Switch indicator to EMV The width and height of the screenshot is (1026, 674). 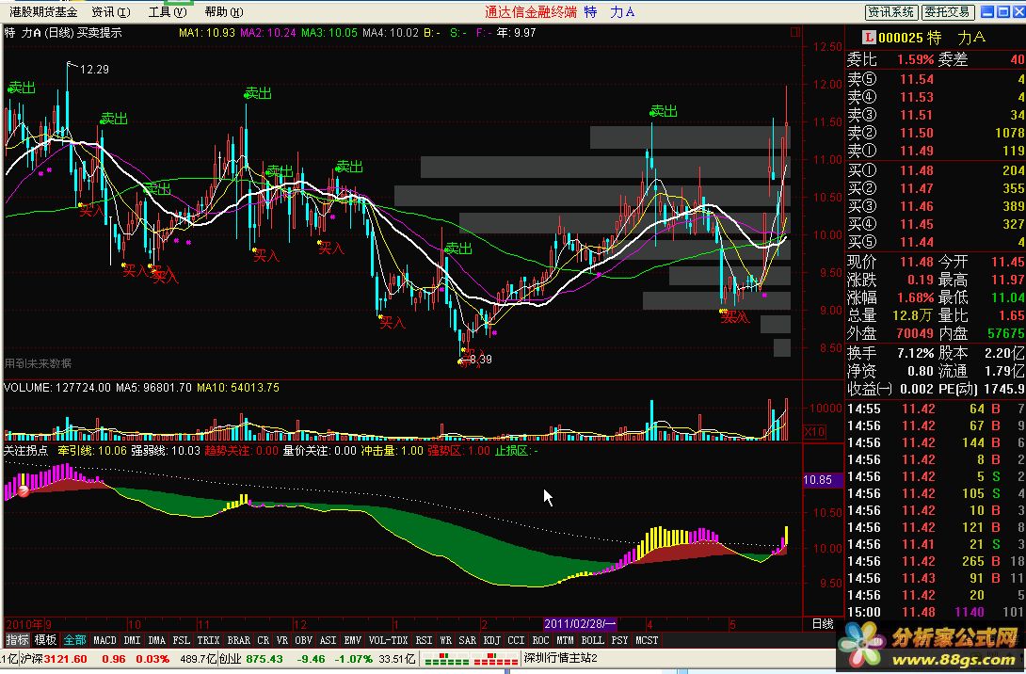point(353,640)
